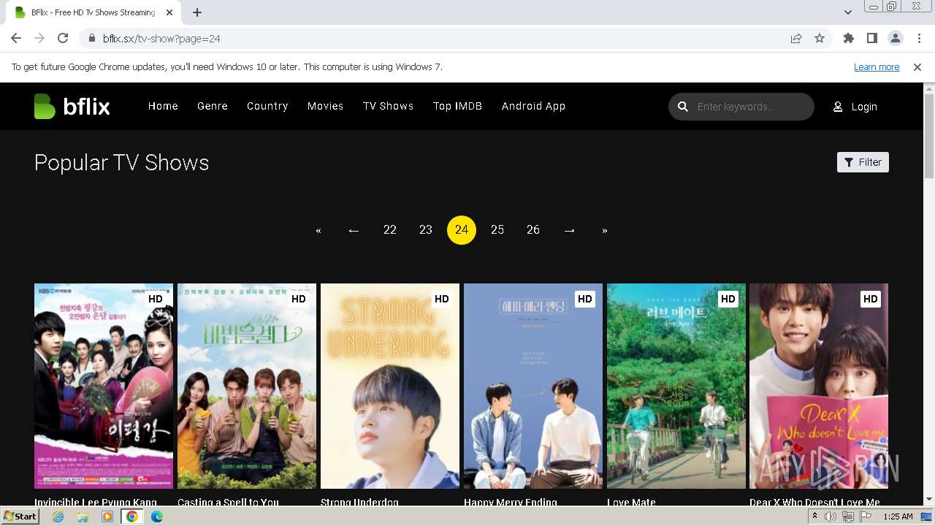Viewport: 935px width, 526px height.
Task: Open Dear X Who Doesn't Love Me poster
Action: pyautogui.click(x=819, y=386)
